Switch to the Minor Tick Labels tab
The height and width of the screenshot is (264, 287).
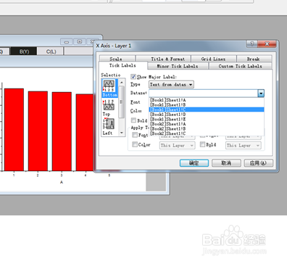178,66
